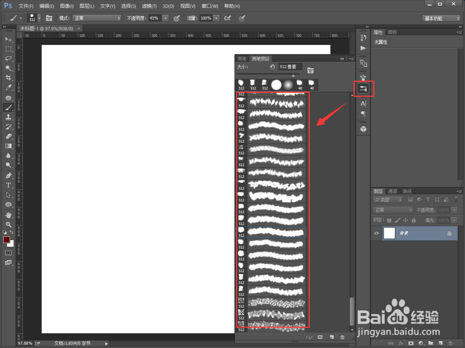This screenshot has height=348, width=465.
Task: Open the opacity 43% dropdown arrow
Action: pos(166,18)
